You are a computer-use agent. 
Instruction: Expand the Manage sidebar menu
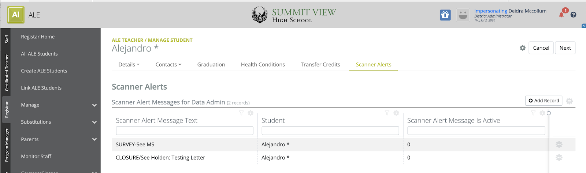(94, 105)
